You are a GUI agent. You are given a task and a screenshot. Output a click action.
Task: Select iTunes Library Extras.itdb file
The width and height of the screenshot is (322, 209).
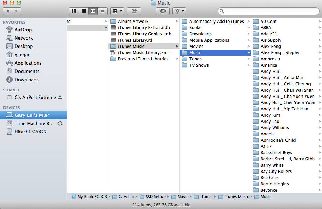tap(144, 28)
